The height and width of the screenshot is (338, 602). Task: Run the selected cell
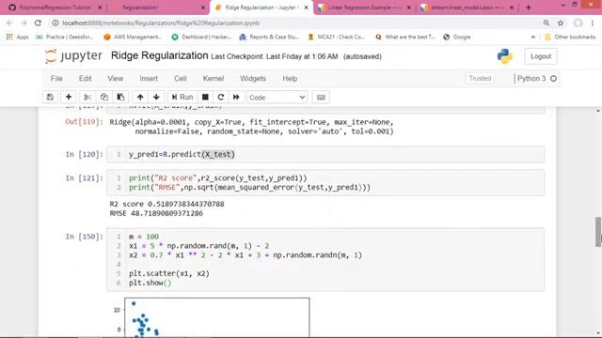point(182,98)
